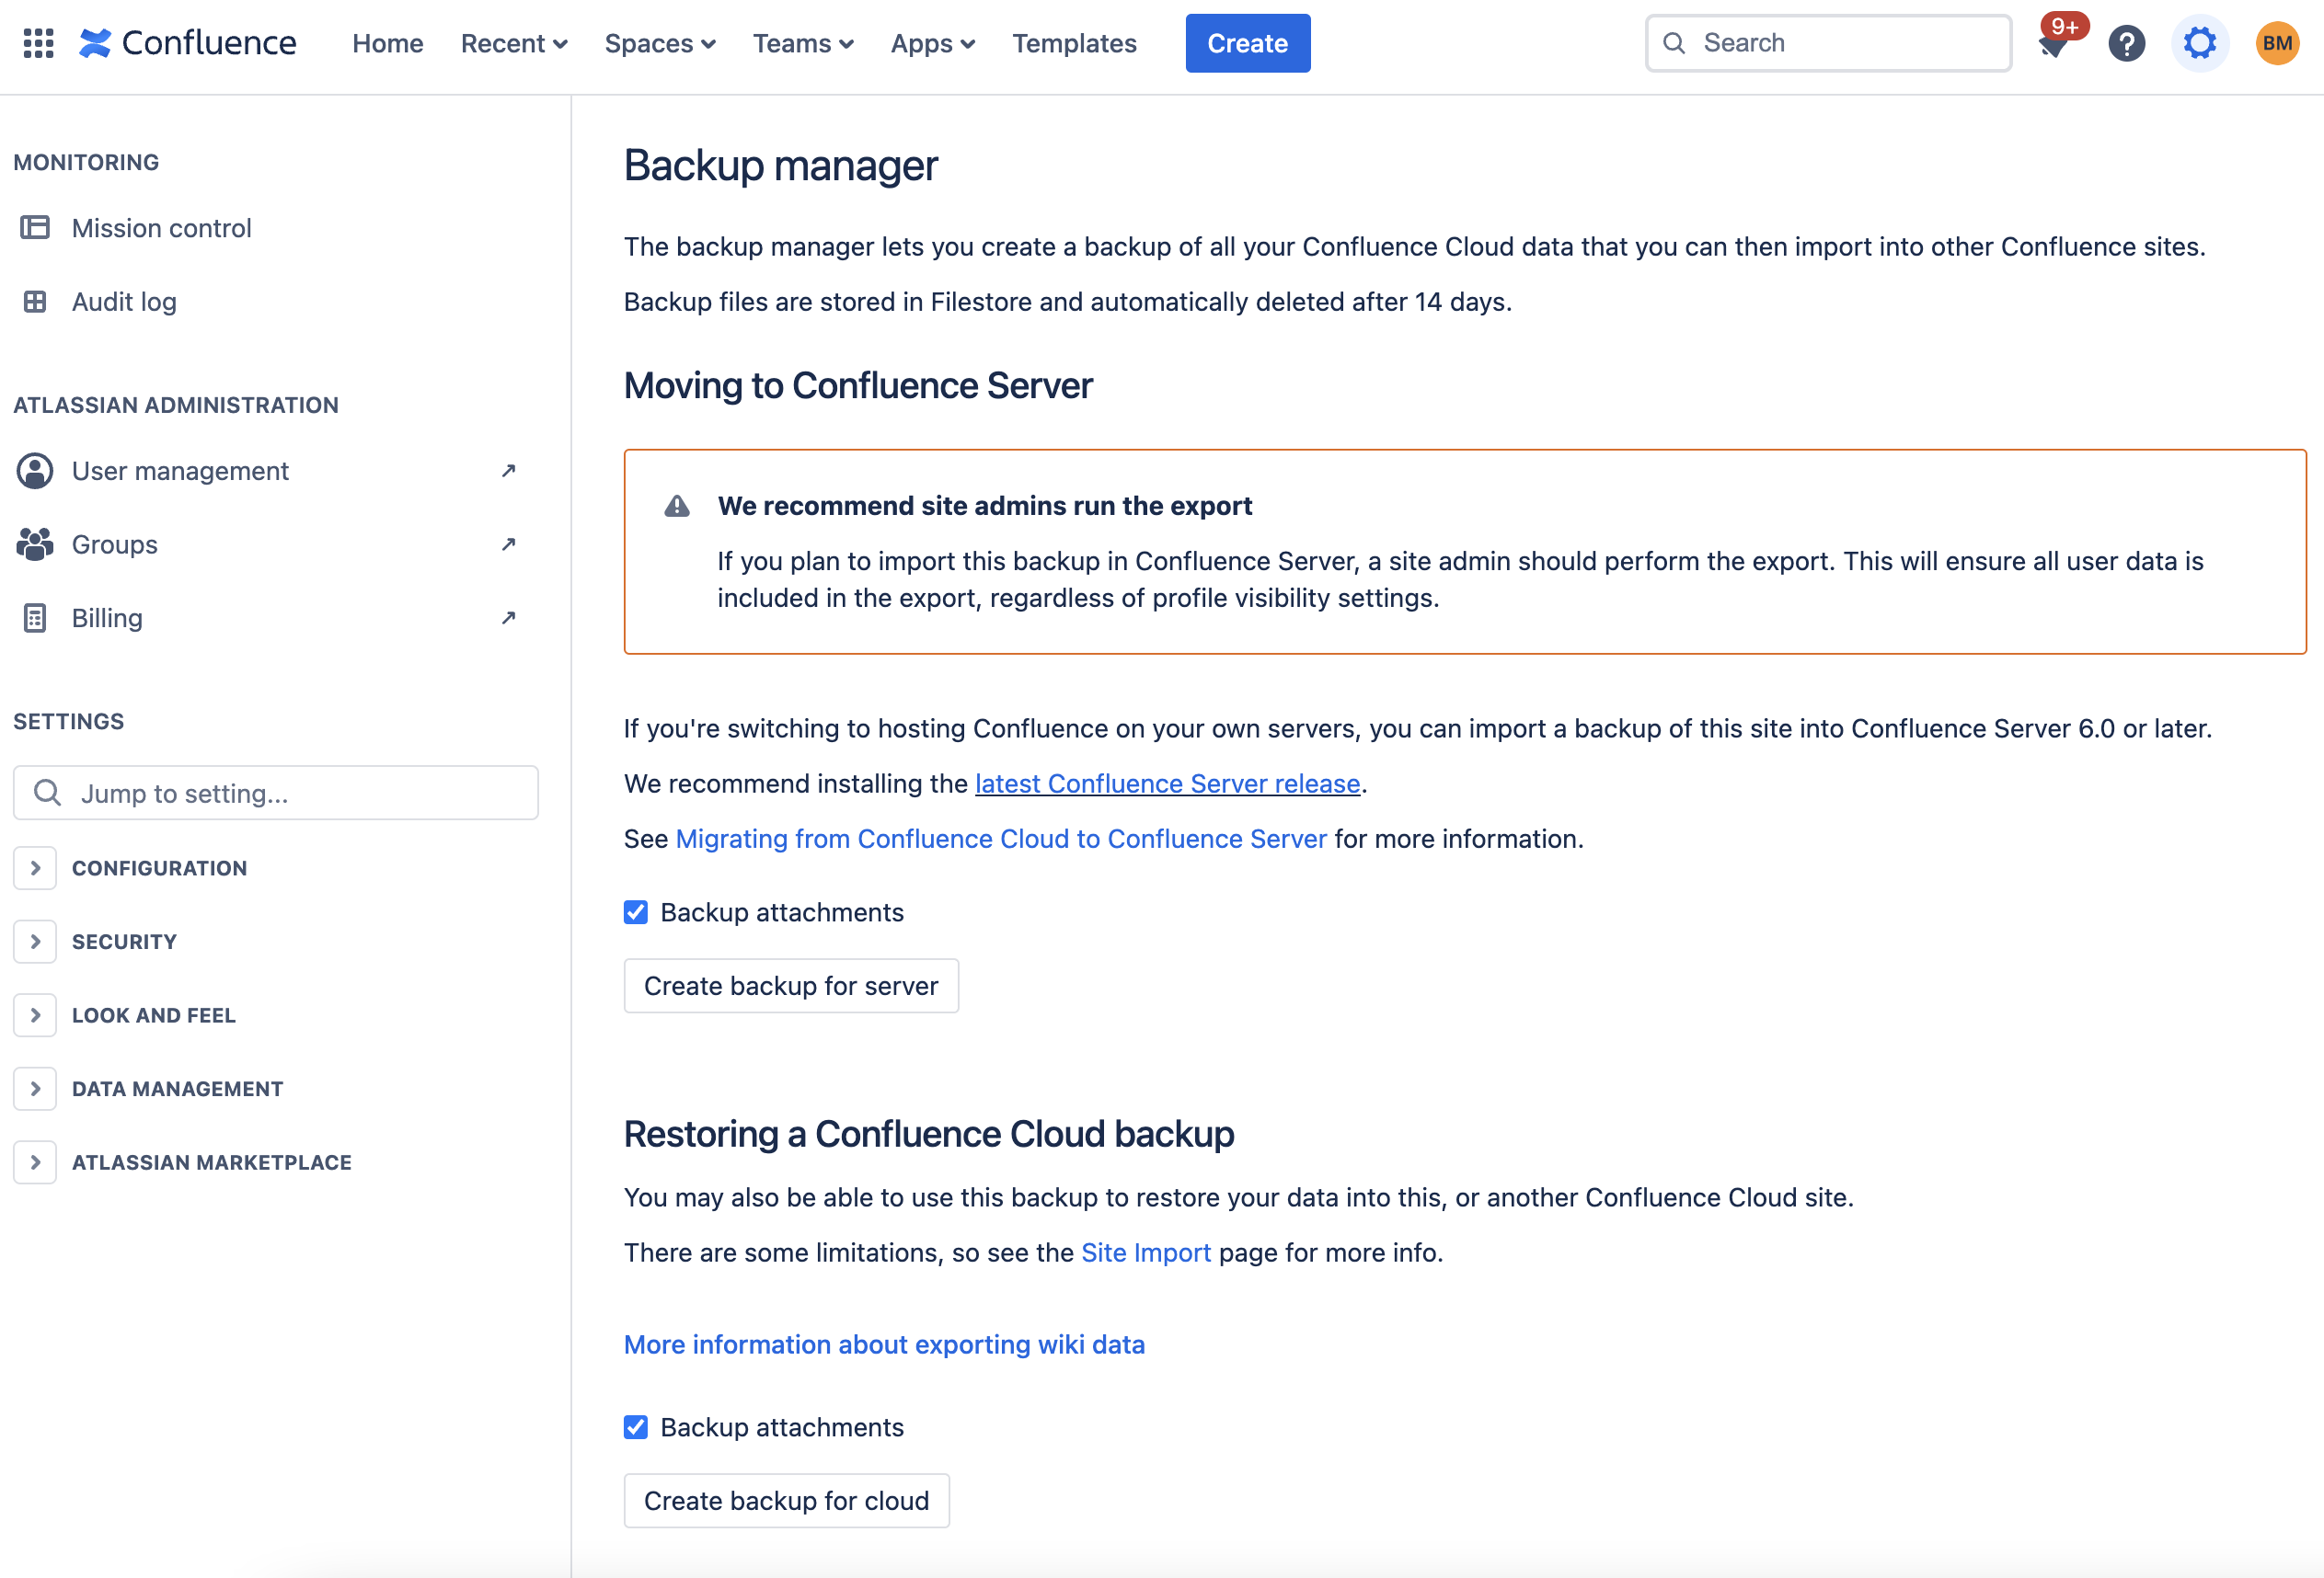Screen dimensions: 2324x1578
Task: Open the Templates menu item
Action: (x=1073, y=43)
